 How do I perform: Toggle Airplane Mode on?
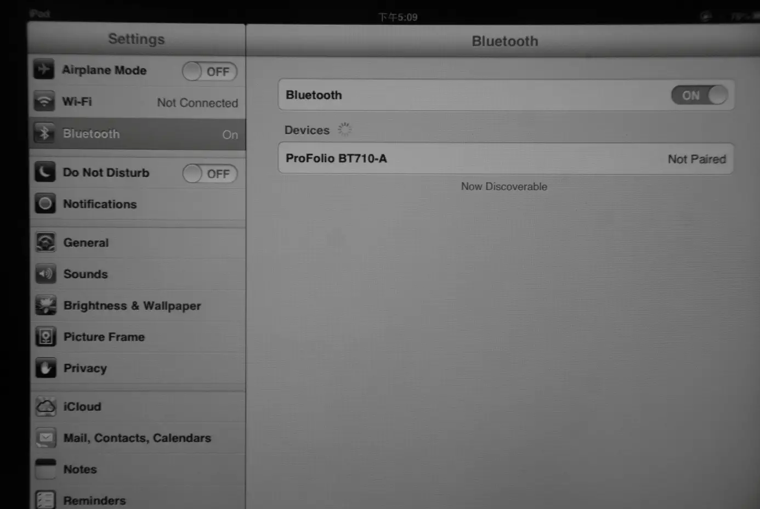tap(209, 71)
